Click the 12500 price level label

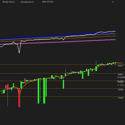point(120,89)
